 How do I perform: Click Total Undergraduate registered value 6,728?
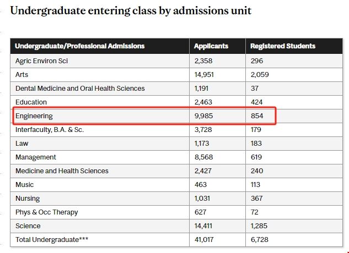coord(260,240)
